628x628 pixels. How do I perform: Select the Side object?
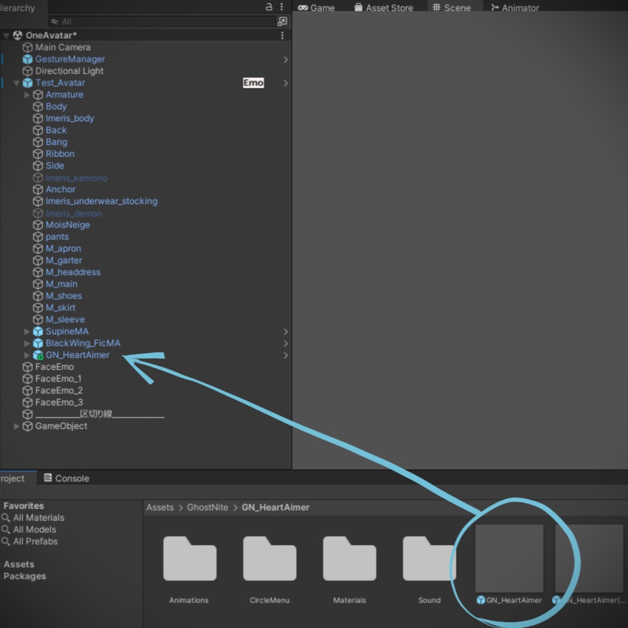click(55, 166)
